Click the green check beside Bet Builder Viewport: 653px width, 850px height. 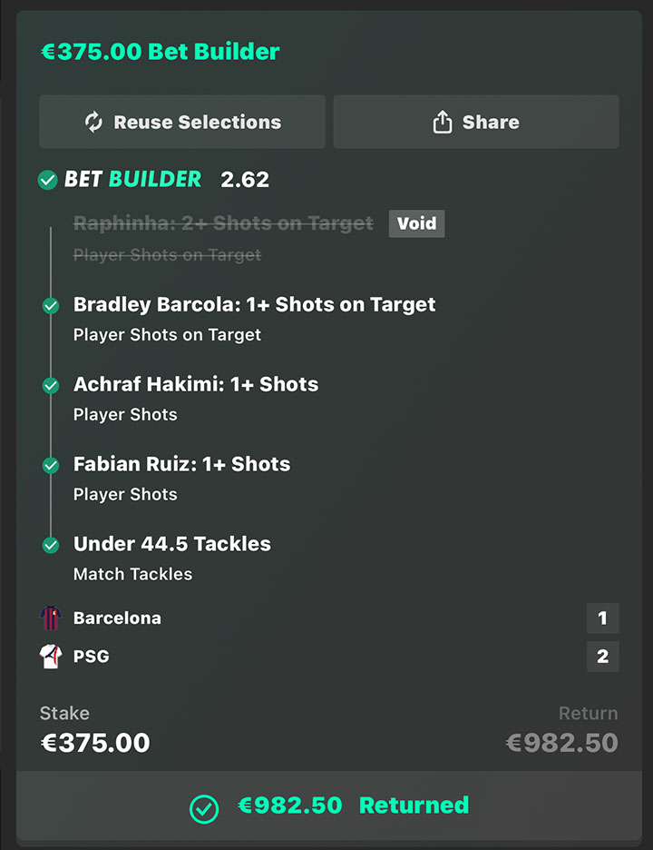pyautogui.click(x=48, y=180)
